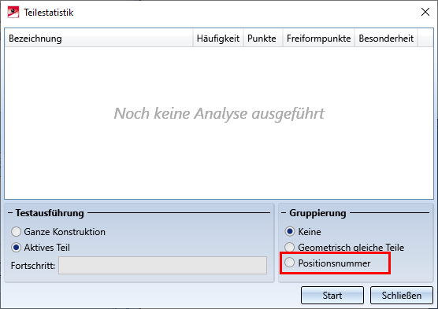Sort by the Punkte column header
438x309 pixels.
[x=263, y=39]
